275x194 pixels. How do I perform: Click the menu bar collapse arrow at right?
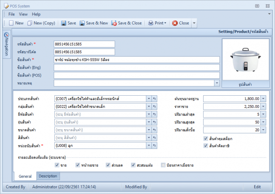click(x=269, y=14)
